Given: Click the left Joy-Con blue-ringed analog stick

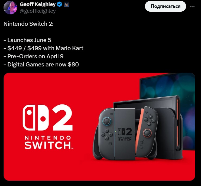Looking at the screenshot, I should [107, 121].
